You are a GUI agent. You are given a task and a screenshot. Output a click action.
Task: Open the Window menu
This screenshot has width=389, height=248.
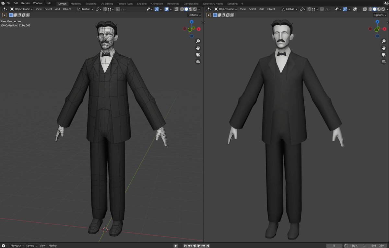(x=38, y=3)
